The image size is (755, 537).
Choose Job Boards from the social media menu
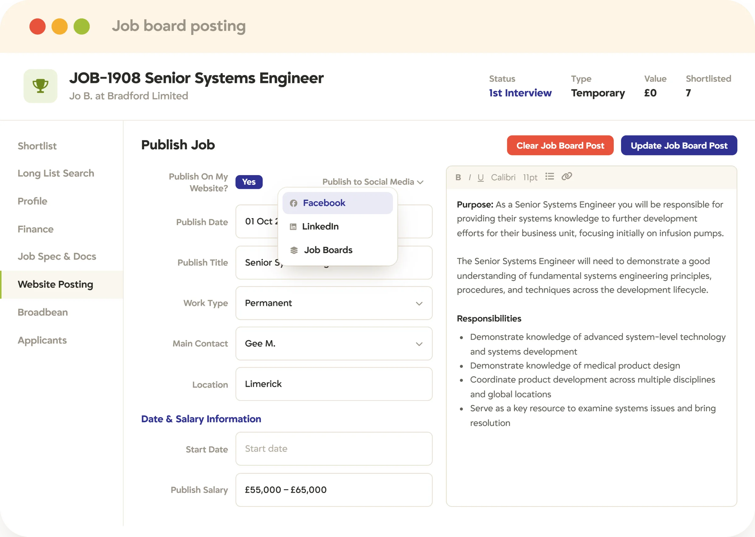(x=338, y=250)
